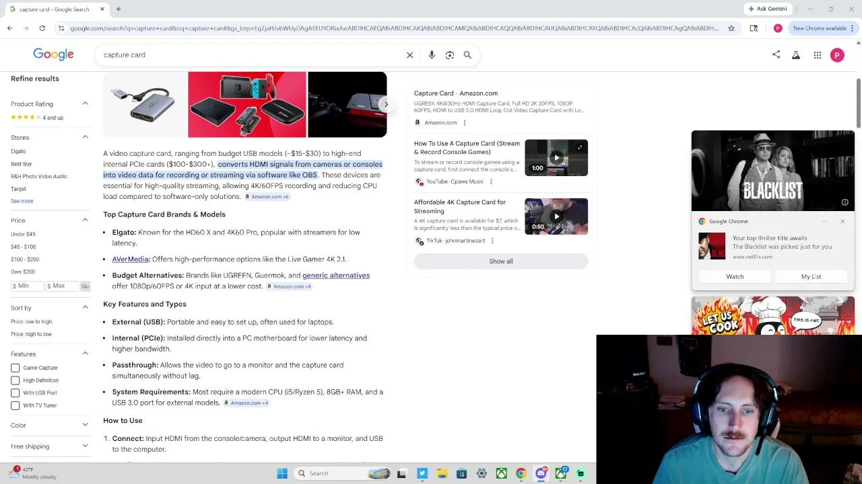Play How To Use A Capture Card video thumbnail
The height and width of the screenshot is (484, 862).
556,158
